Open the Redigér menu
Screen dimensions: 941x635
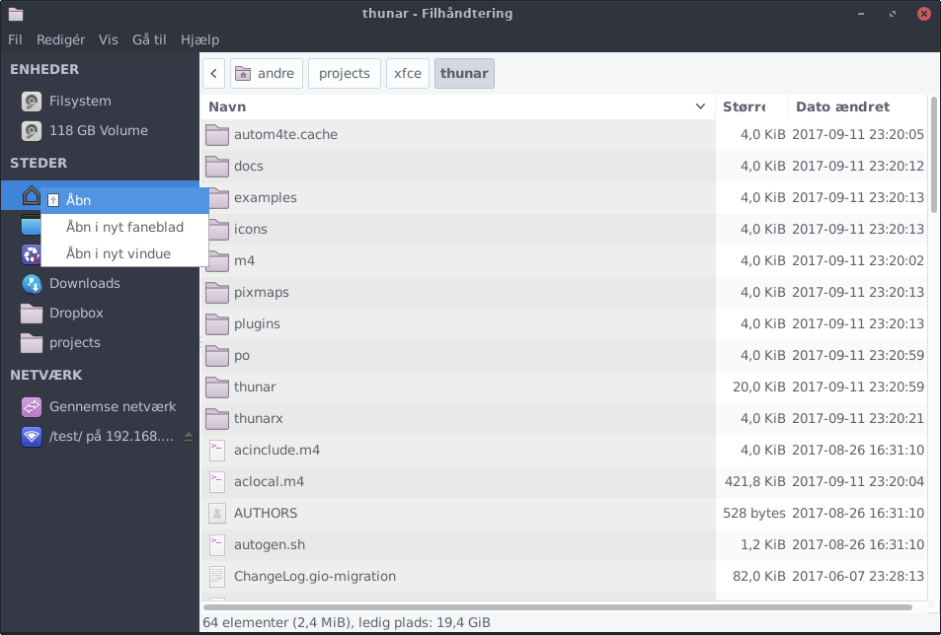(x=60, y=39)
